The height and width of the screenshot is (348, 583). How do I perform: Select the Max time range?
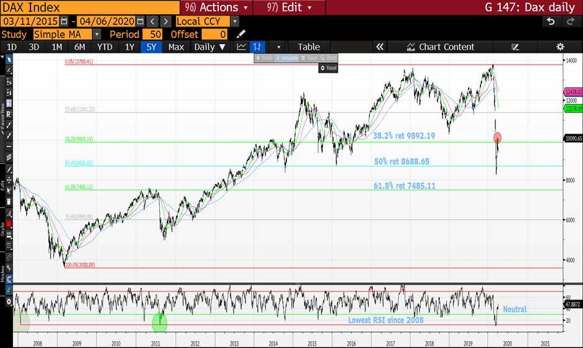tap(176, 47)
